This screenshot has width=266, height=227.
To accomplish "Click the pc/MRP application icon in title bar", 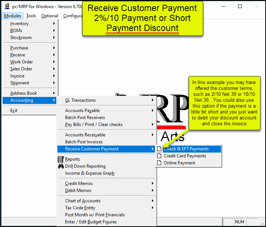I will 7,7.
